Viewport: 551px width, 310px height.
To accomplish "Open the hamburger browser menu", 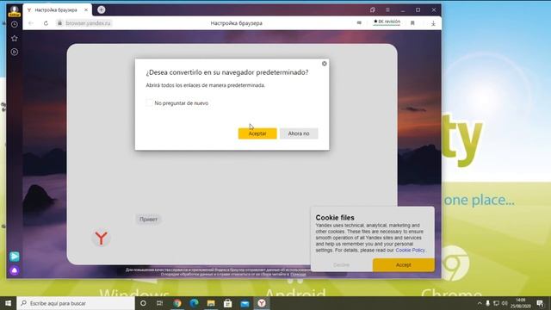I will click(x=387, y=9).
